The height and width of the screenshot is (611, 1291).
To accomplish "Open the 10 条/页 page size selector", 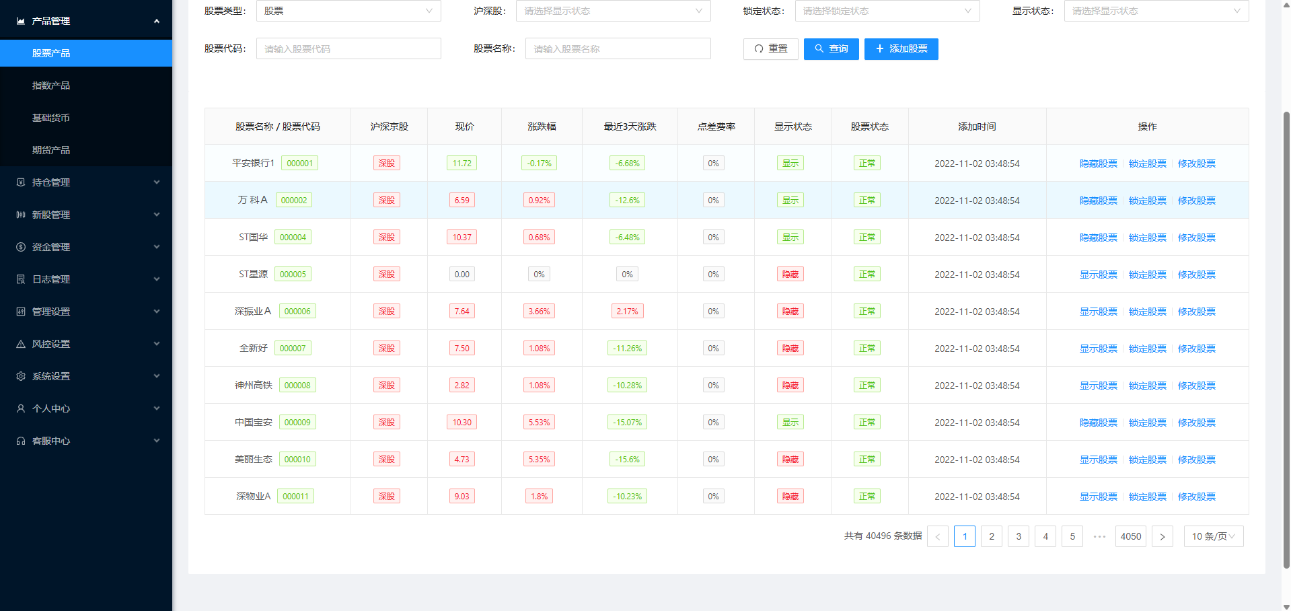I will tap(1213, 536).
